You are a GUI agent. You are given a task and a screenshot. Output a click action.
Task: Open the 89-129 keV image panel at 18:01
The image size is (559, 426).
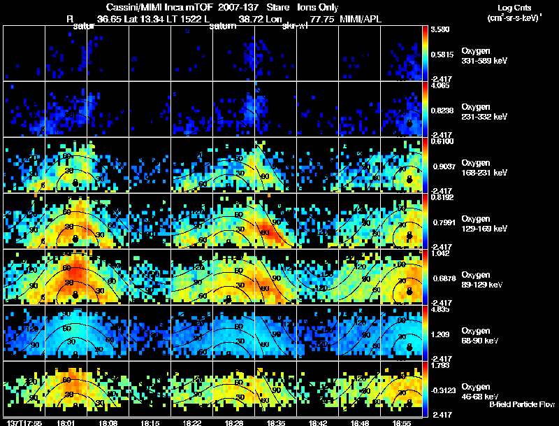tap(66, 277)
